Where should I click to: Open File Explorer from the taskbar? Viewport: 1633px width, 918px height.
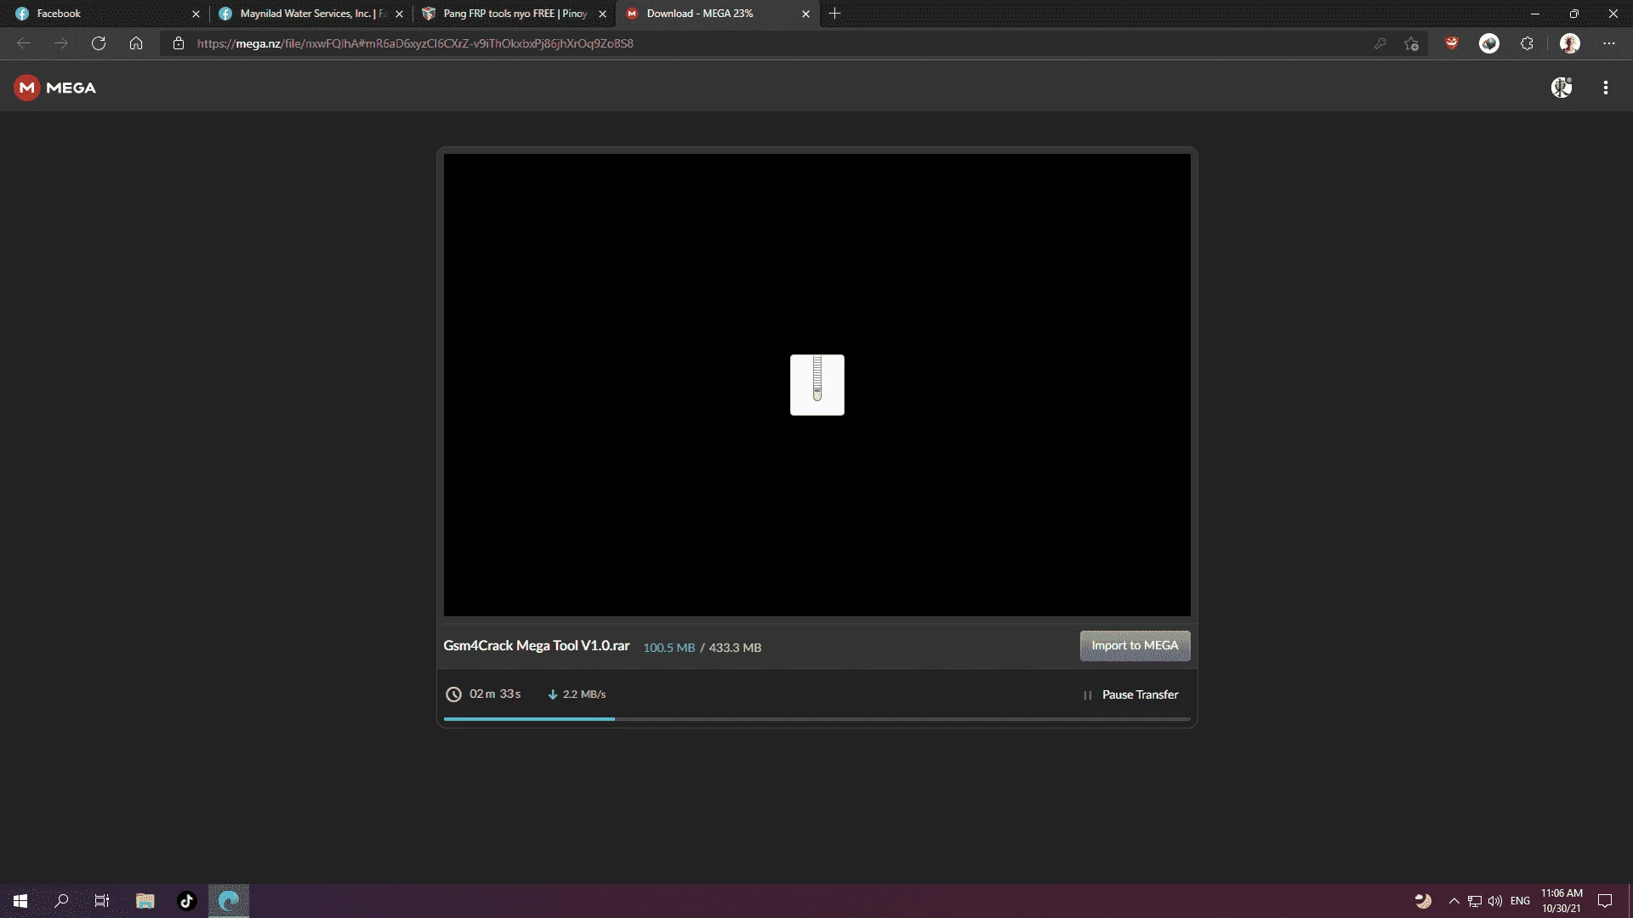tap(145, 901)
